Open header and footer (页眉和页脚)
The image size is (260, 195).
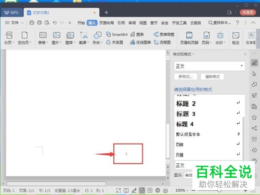[189, 38]
